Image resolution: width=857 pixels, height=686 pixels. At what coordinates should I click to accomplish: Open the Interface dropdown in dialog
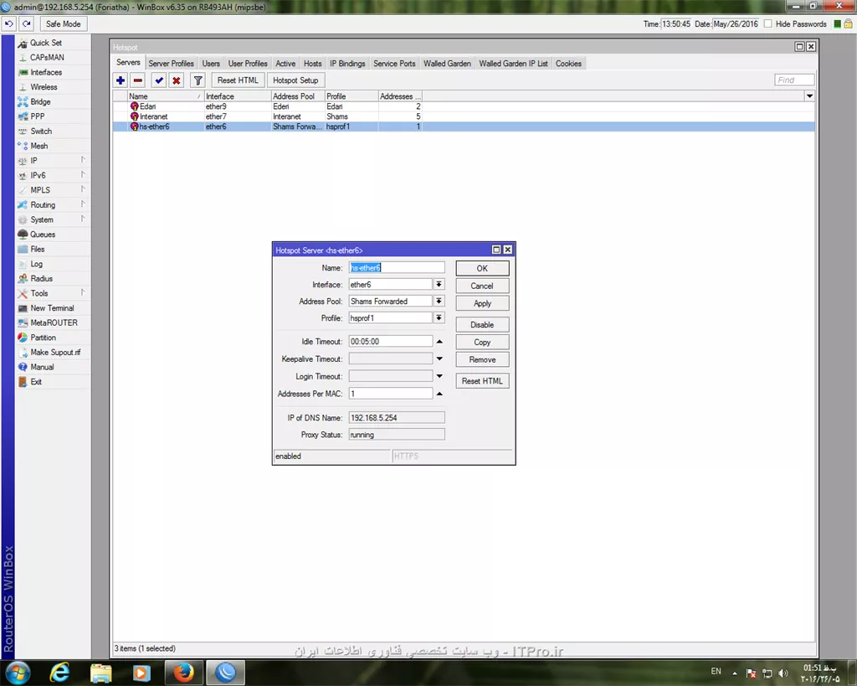click(439, 285)
